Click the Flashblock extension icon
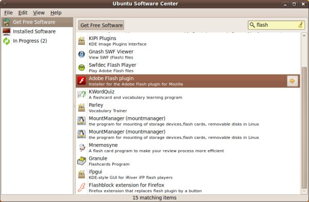309x202 pixels. click(x=81, y=188)
